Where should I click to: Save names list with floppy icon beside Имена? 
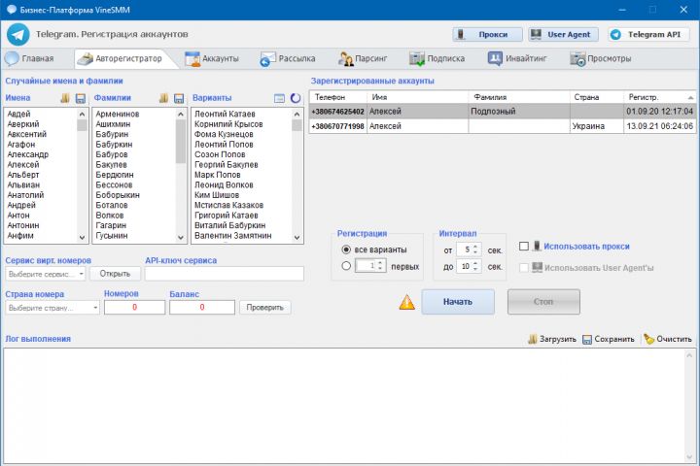81,99
